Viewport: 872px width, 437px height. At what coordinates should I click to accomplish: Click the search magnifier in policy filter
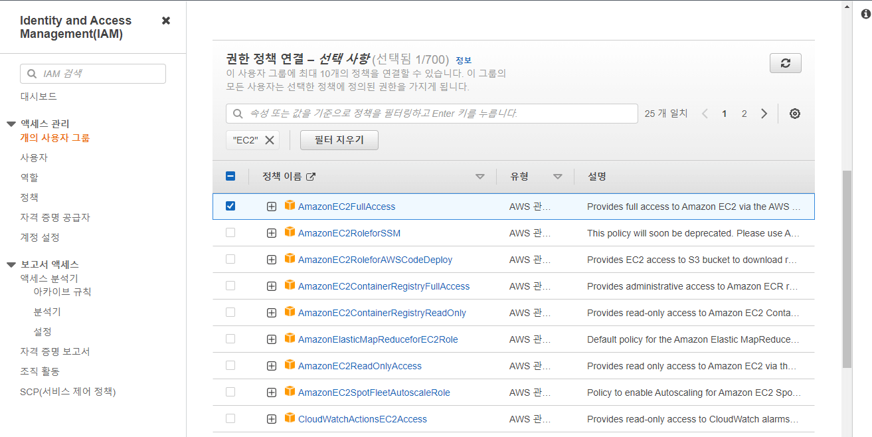[x=237, y=114]
